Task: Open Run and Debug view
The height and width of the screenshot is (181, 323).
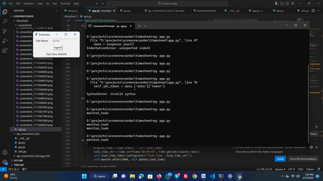Action: [5, 41]
